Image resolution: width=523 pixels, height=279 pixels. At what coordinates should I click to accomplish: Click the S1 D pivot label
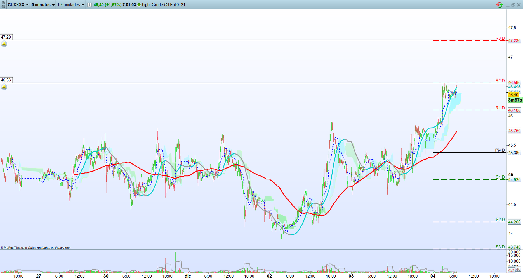click(x=500, y=177)
